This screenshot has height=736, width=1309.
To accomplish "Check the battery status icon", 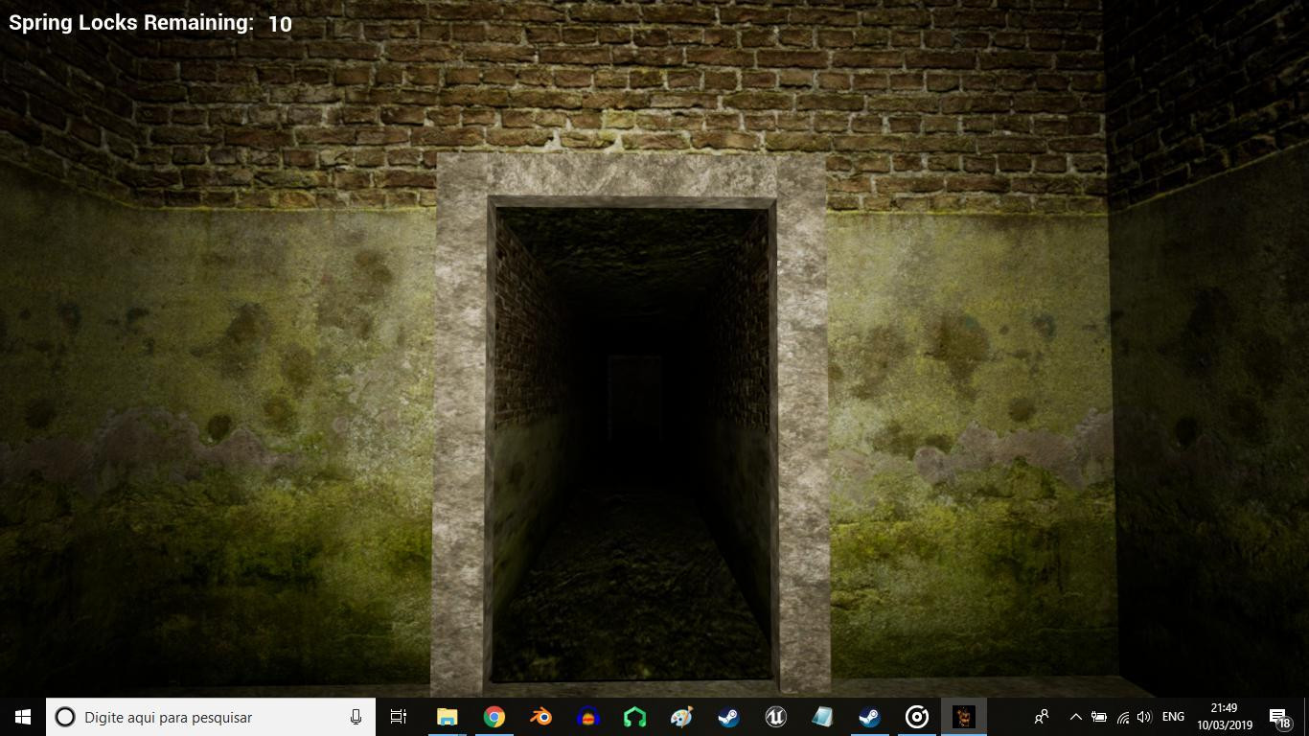I will pos(1099,717).
